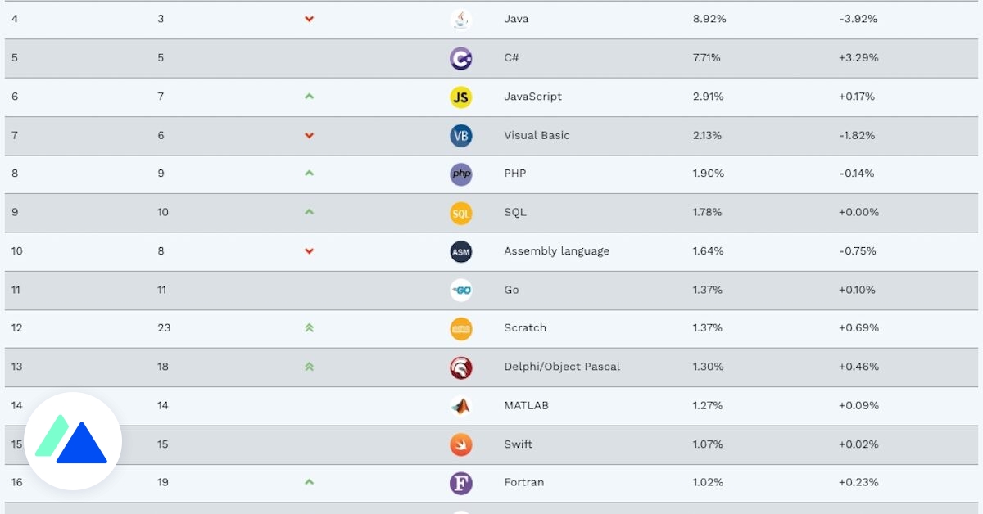Viewport: 983px width, 514px height.
Task: Click the green double-up arrow for Scratch
Action: pos(309,328)
